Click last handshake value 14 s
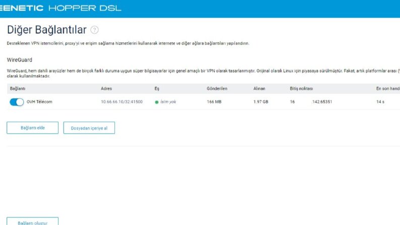 coord(380,102)
